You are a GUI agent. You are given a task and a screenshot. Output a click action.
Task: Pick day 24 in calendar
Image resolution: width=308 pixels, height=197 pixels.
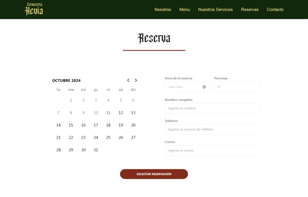coord(96,138)
